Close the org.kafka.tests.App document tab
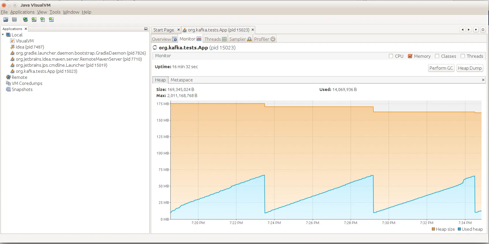Screen dimensions: 489x244 coord(253,30)
